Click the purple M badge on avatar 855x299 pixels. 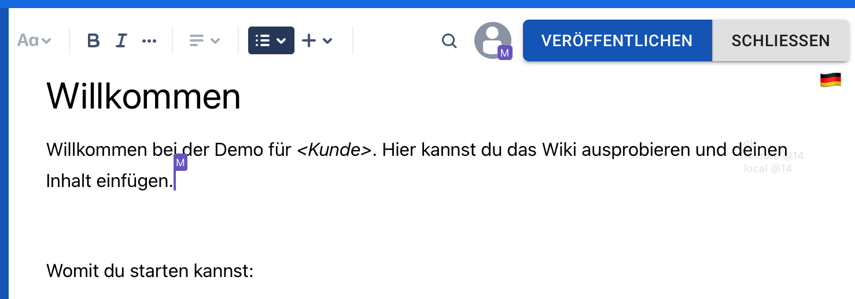pyautogui.click(x=505, y=53)
